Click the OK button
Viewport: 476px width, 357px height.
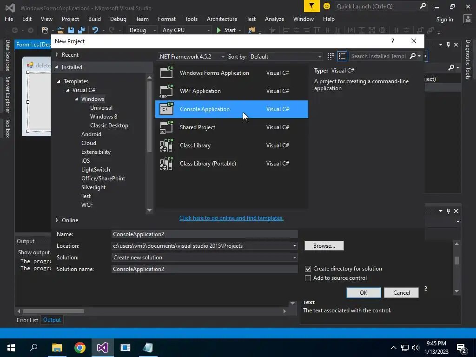tap(364, 293)
